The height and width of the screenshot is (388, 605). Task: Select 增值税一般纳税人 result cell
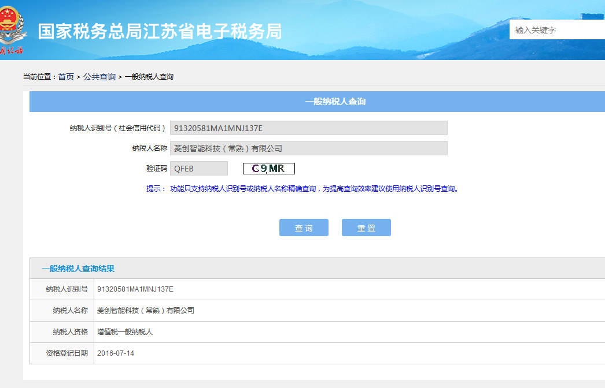click(x=124, y=332)
